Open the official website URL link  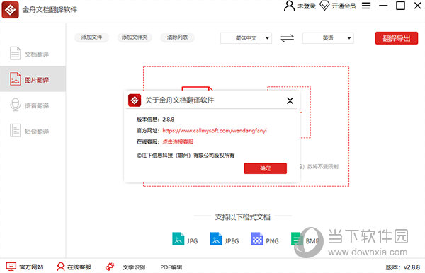tap(215, 131)
